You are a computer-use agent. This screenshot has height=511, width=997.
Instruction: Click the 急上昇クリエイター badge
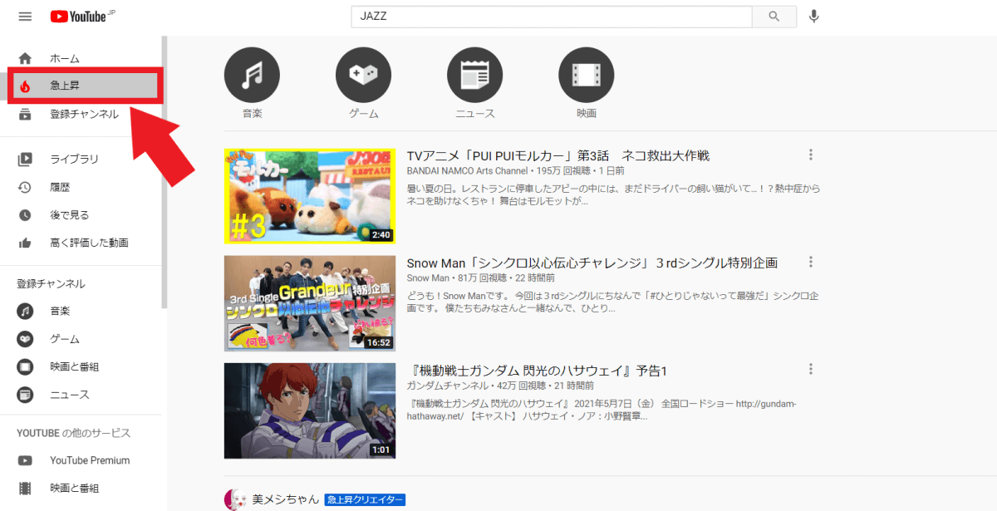coord(365,499)
